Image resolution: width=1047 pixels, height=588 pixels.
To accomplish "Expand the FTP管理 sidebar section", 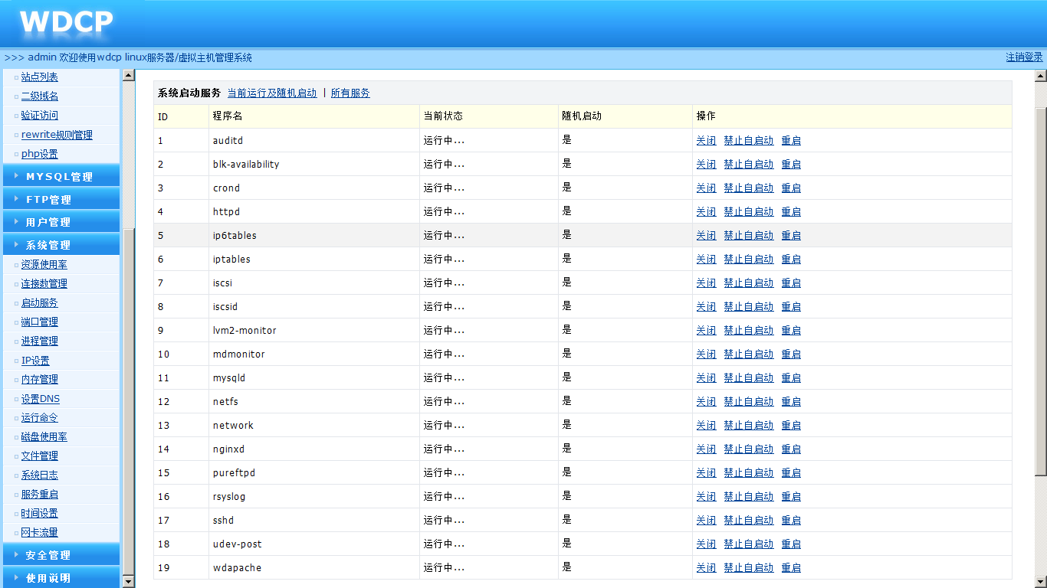I will click(x=60, y=199).
